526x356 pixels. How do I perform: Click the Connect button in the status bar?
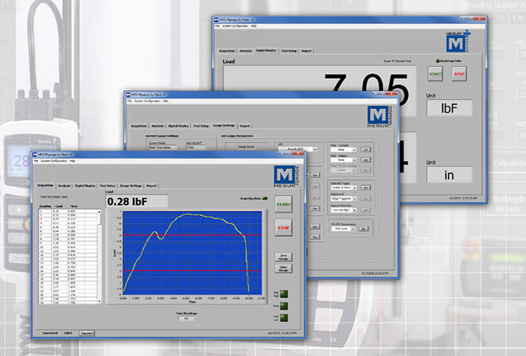point(86,333)
